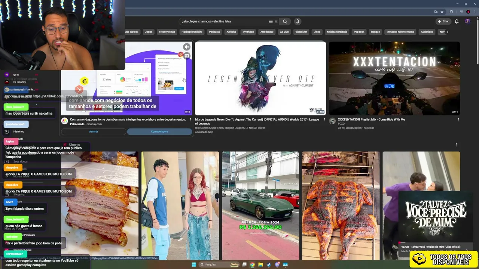Open the XXXTENTACION Playlist Mix title link
Image resolution: width=479 pixels, height=269 pixels.
(371, 120)
